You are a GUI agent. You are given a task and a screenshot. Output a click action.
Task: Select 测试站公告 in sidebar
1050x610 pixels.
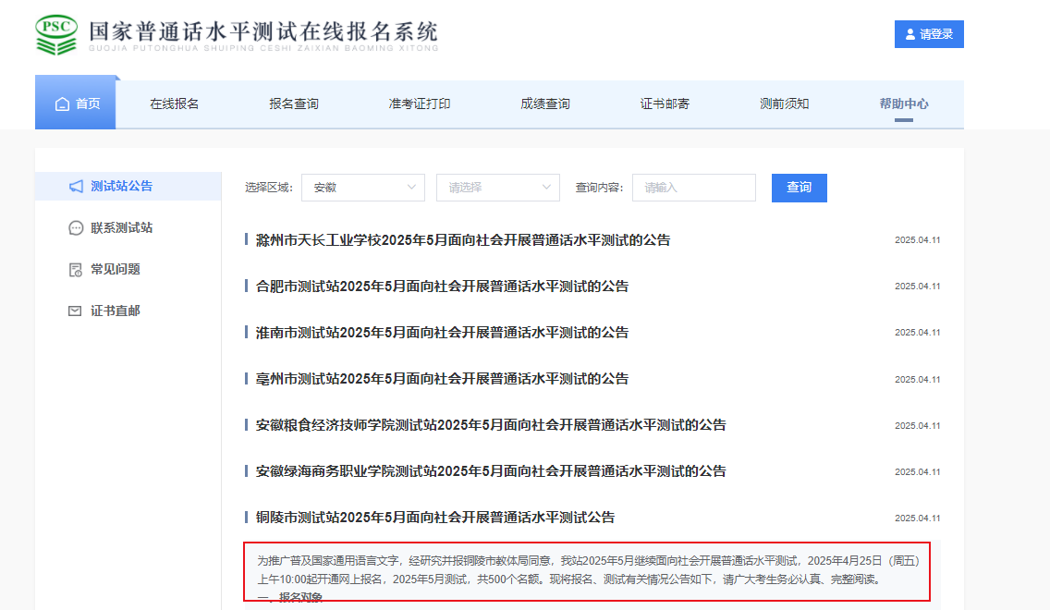point(128,186)
